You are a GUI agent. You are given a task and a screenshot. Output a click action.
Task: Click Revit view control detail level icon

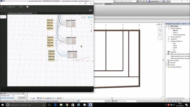click(x=38, y=98)
